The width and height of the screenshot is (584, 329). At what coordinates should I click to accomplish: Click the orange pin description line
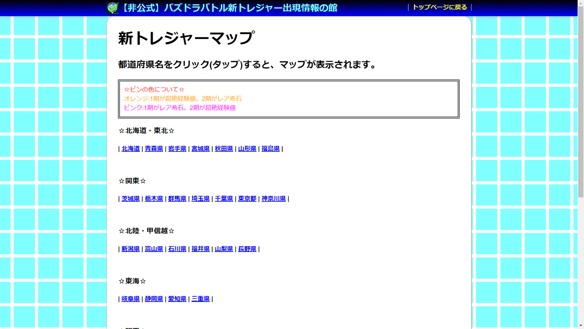182,98
